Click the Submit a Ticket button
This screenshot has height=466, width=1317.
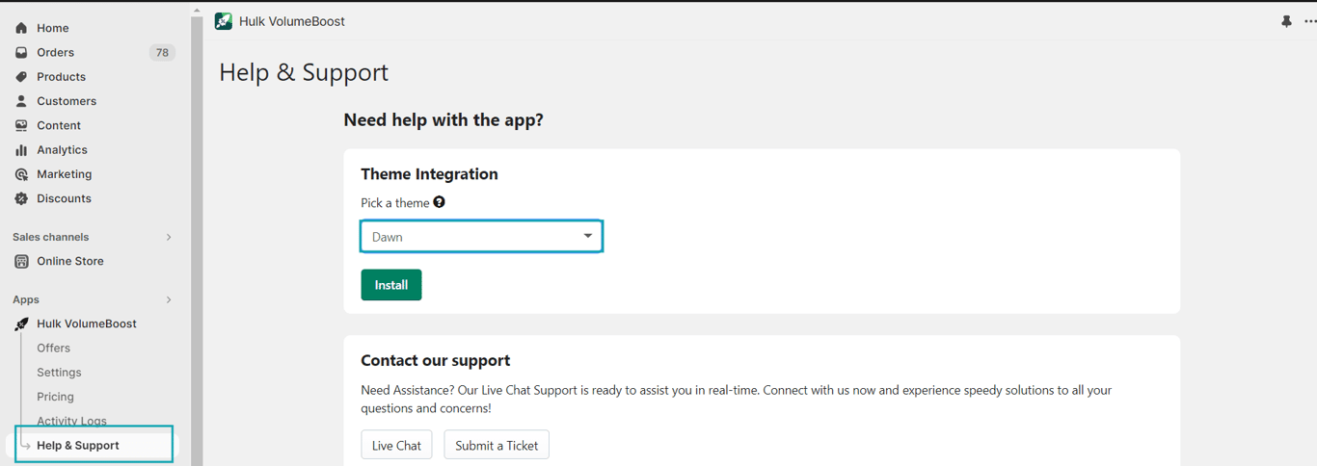497,445
